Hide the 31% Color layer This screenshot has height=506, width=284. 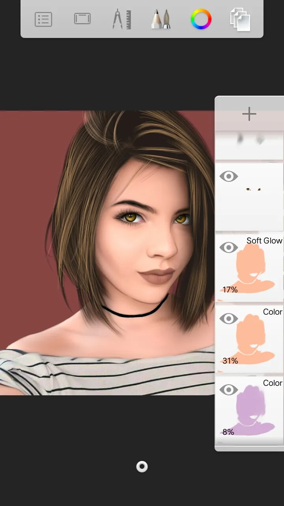pyautogui.click(x=229, y=319)
